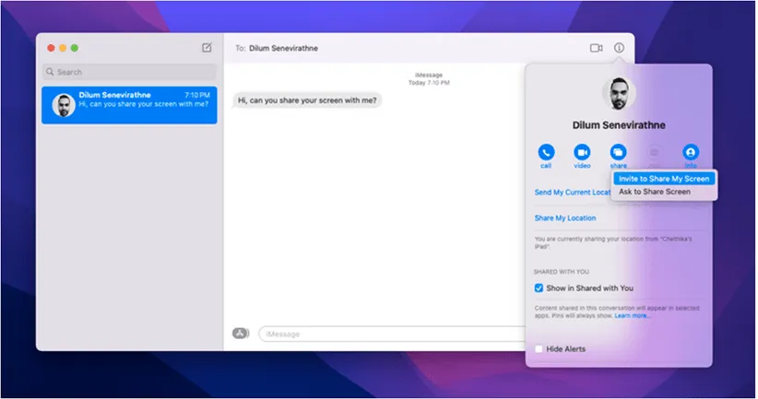Click the call button in contact panel
Image resolution: width=758 pixels, height=399 pixels.
(546, 153)
